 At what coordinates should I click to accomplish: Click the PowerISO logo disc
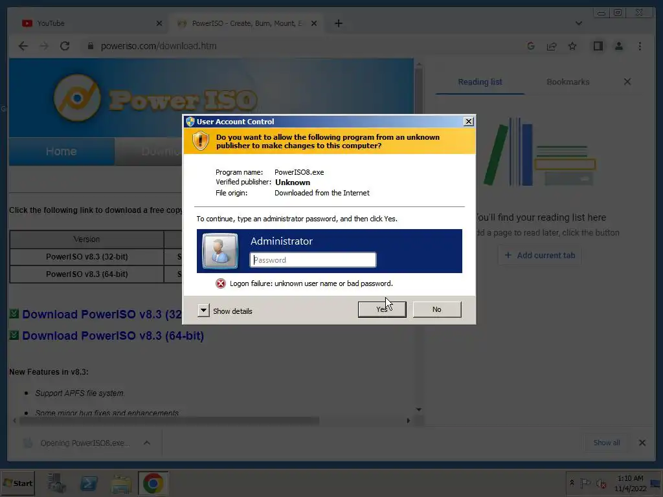77,98
